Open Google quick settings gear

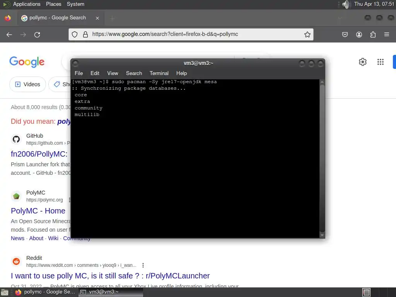tap(363, 62)
